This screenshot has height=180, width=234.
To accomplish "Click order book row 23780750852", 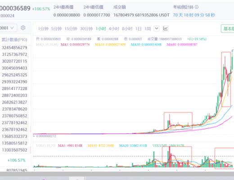I will 14,116.
